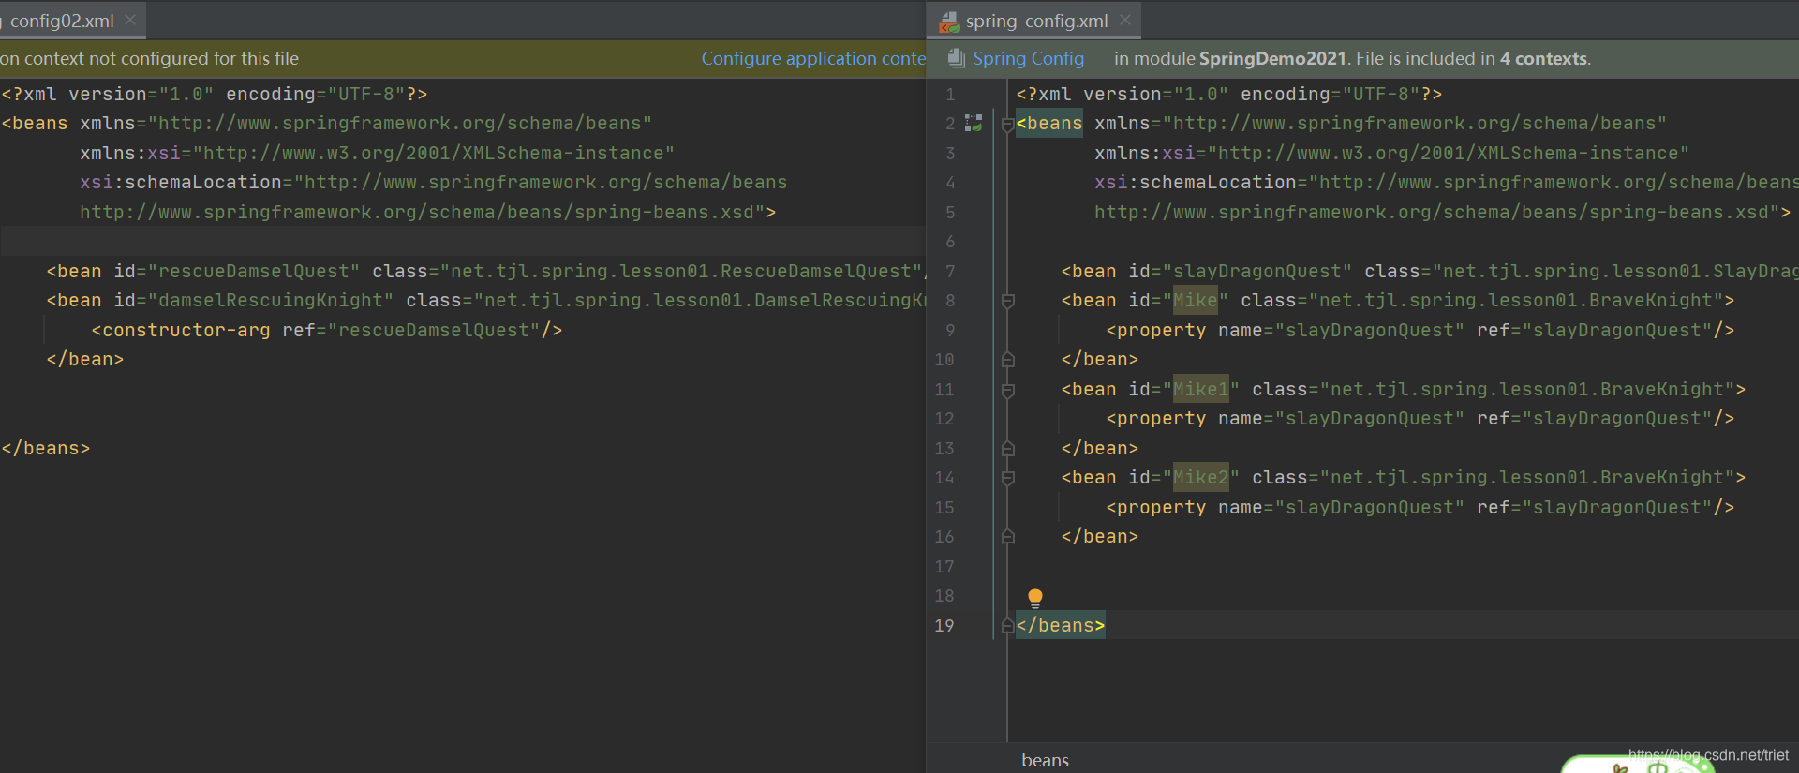Click the spring-config.xml tab file icon
This screenshot has width=1799, height=773.
coord(949,21)
